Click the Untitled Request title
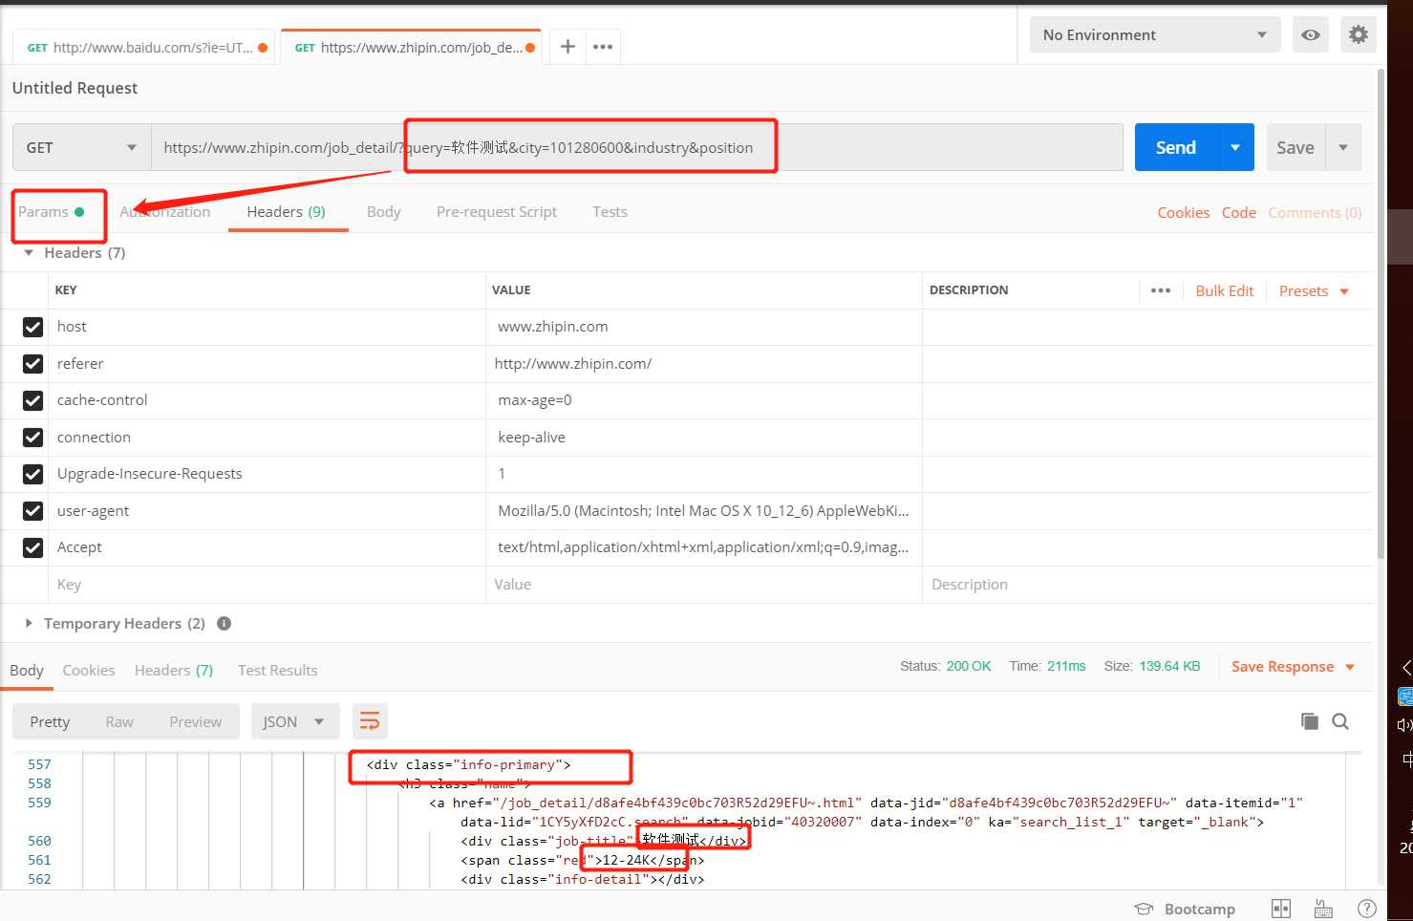The image size is (1413, 921). click(x=75, y=88)
